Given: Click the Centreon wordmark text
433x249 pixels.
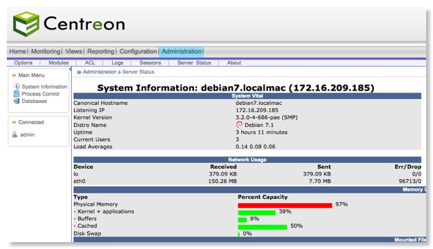Looking at the screenshot, I should [84, 24].
